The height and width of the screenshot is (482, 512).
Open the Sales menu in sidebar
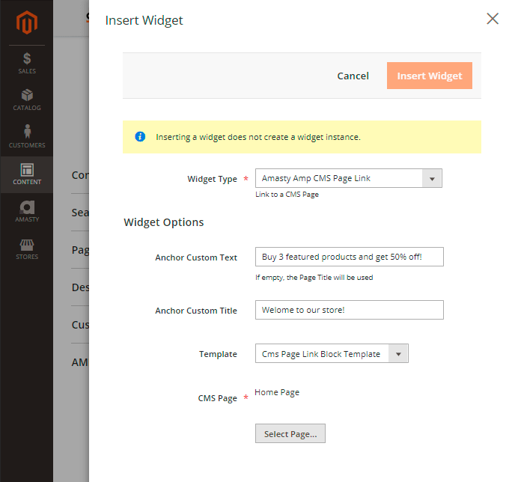click(27, 63)
